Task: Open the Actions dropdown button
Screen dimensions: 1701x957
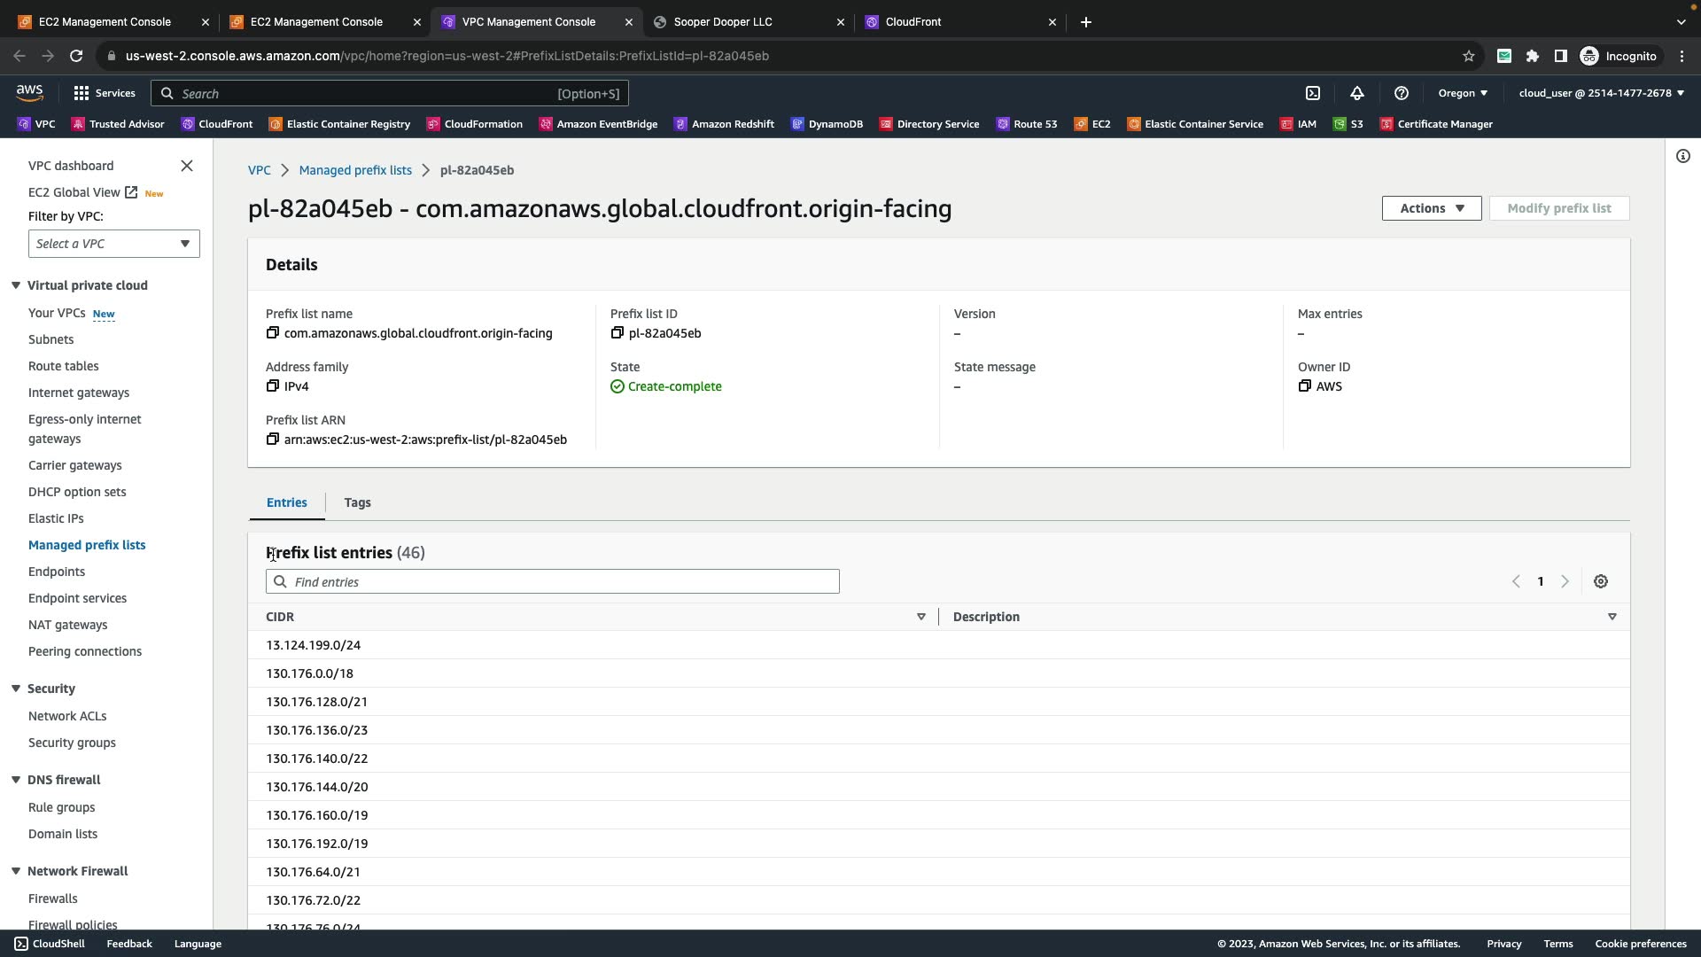Action: [1432, 208]
